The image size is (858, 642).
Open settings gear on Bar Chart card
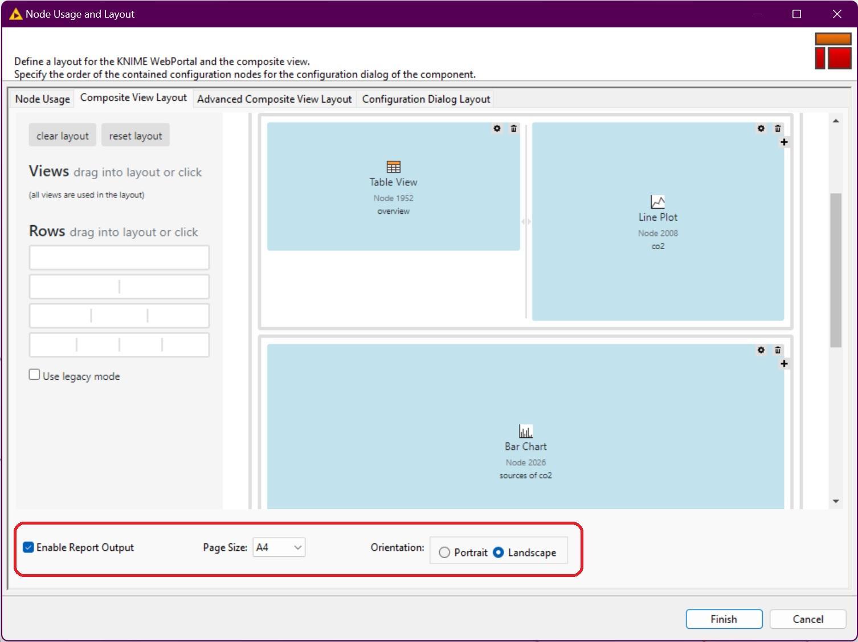[761, 350]
